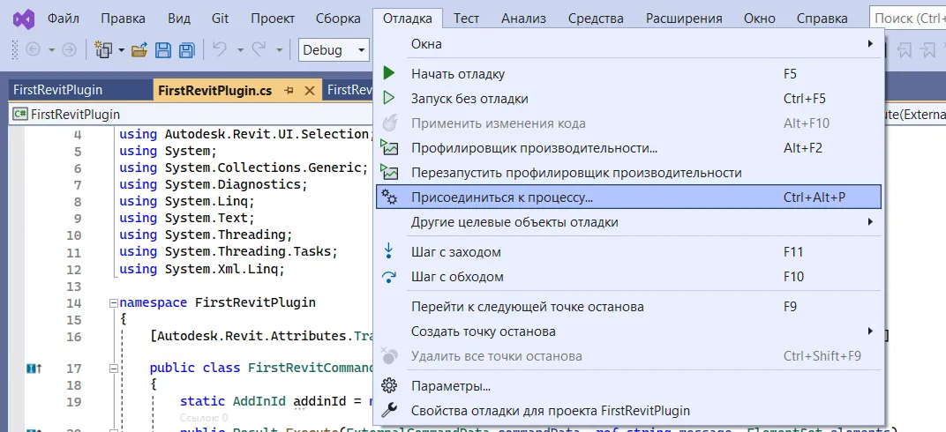Open the undo history dropdown arrow
Image resolution: width=946 pixels, height=432 pixels.
[x=240, y=50]
